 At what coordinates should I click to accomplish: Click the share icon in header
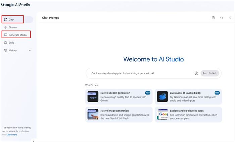[x=230, y=18]
